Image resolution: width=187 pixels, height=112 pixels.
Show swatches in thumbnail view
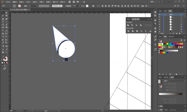pyautogui.click(x=184, y=40)
